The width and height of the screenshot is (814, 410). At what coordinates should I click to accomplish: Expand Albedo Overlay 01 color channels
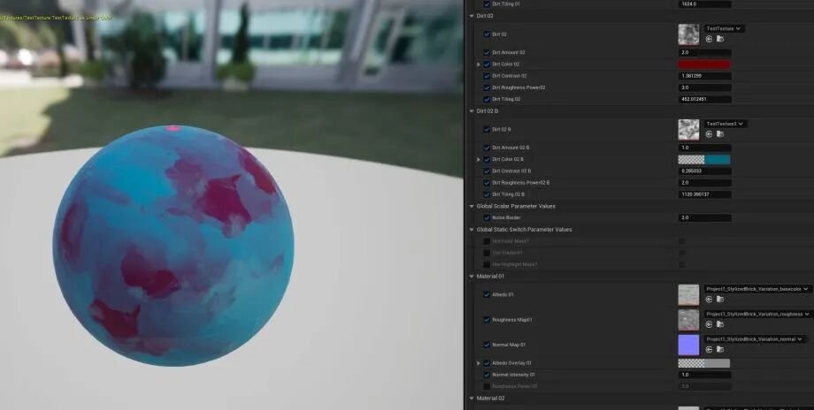(479, 363)
